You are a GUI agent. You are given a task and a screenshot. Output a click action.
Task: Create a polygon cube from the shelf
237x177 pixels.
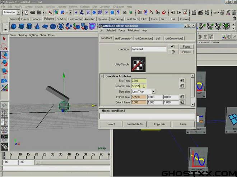click(x=21, y=26)
